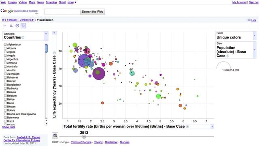Click the chain Link icon
The height and width of the screenshot is (146, 259).
point(249,20)
